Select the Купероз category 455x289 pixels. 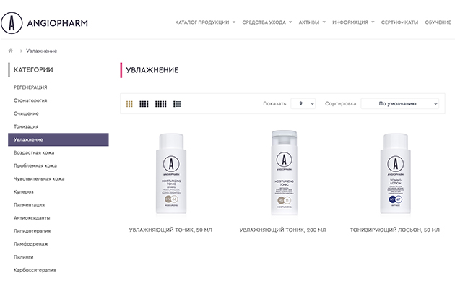tap(24, 191)
